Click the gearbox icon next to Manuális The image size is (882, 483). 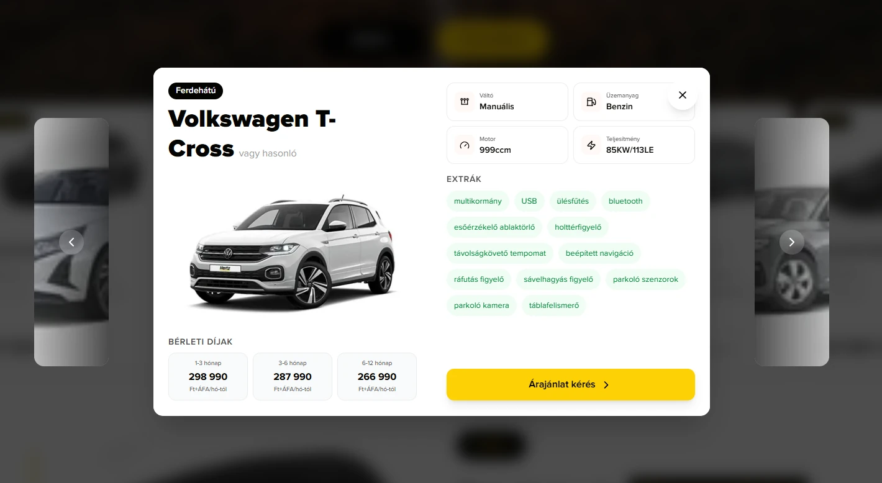pyautogui.click(x=464, y=101)
